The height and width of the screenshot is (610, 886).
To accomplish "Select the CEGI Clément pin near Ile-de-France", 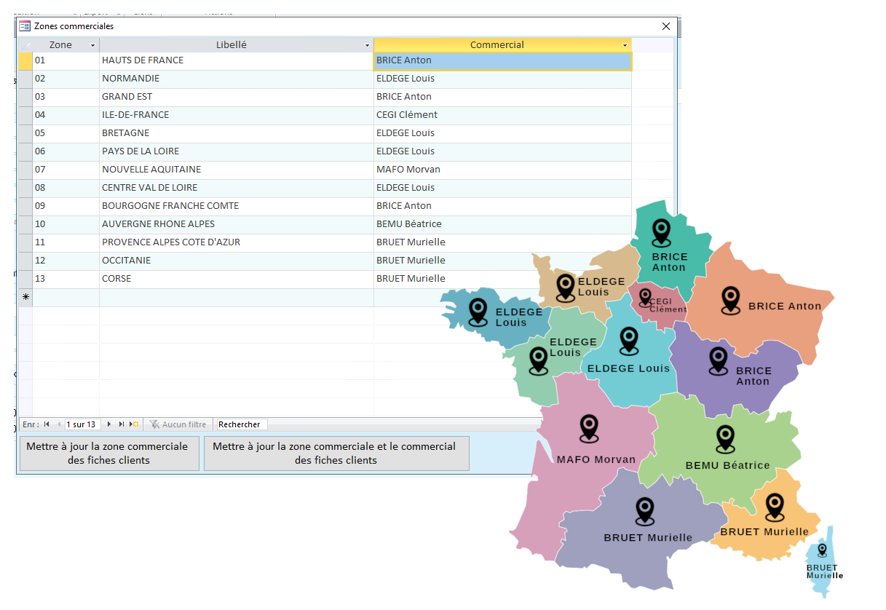I will 645,298.
